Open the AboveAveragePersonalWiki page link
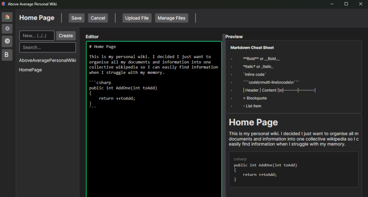Viewport: 368px width, 197px height. click(x=47, y=60)
